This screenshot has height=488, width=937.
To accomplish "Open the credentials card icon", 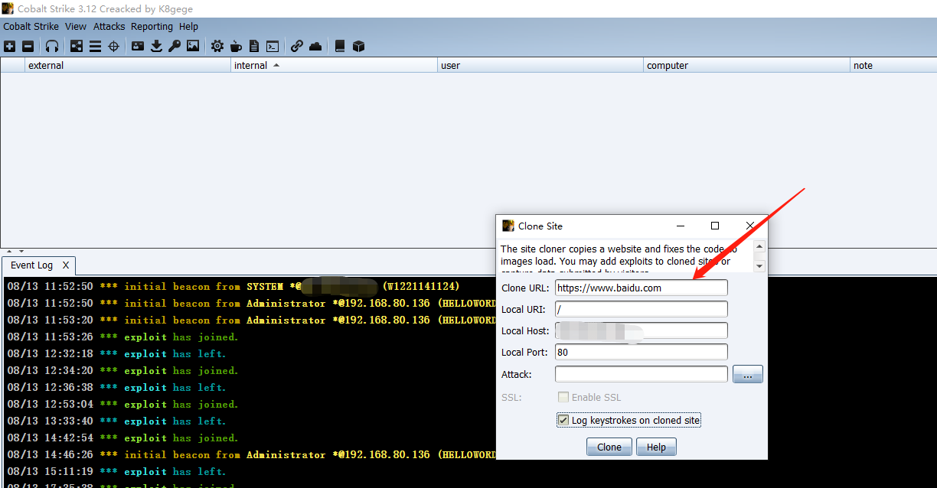I will pos(138,47).
